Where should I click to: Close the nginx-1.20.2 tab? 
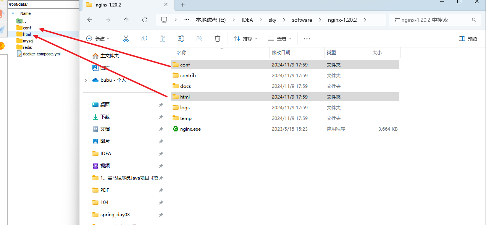click(x=166, y=5)
